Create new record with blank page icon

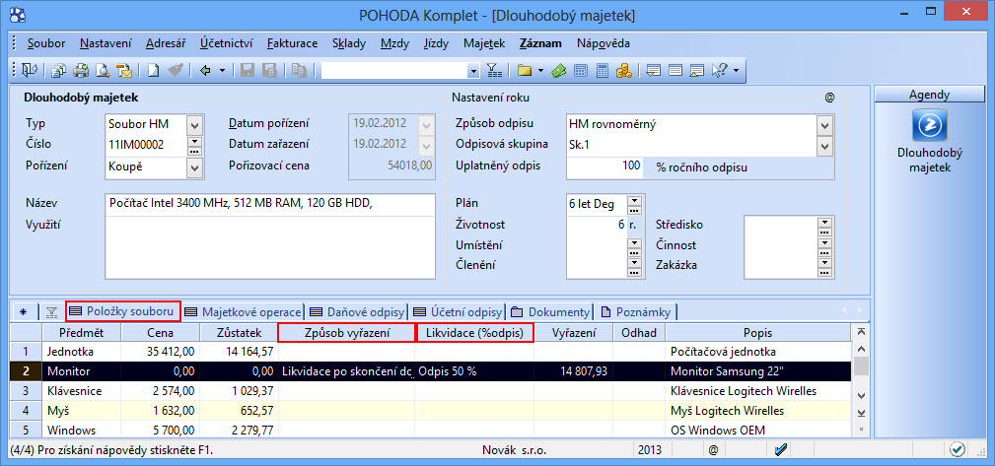(154, 70)
